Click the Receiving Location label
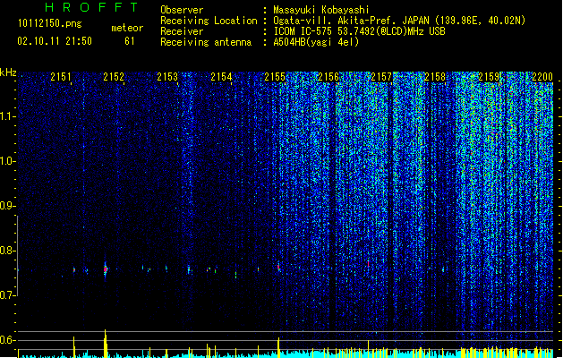 tap(209, 21)
